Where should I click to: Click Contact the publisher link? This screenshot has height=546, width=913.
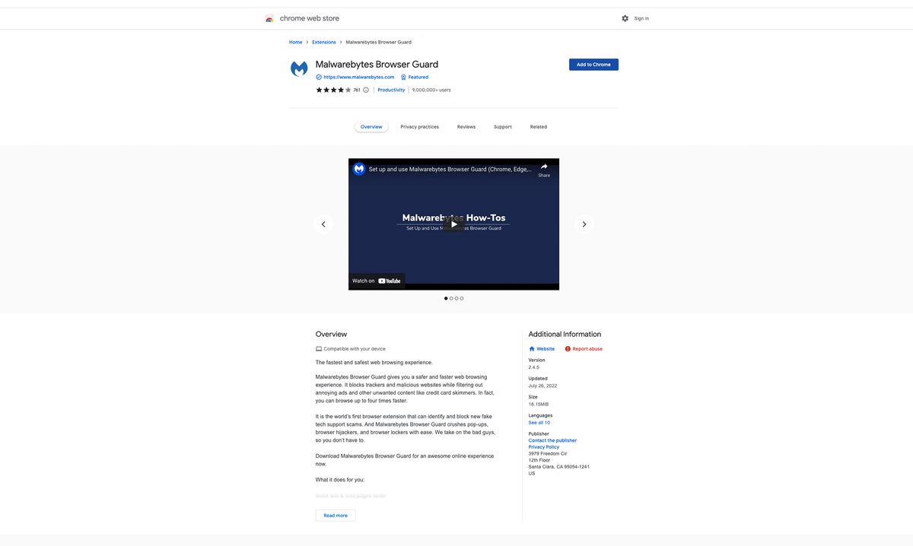point(552,440)
